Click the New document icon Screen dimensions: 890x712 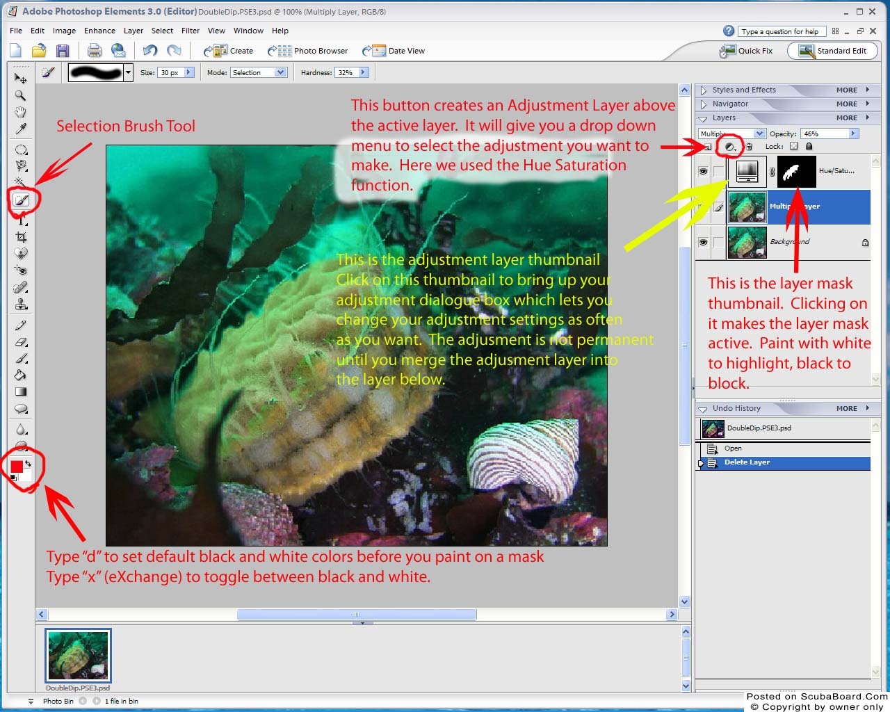(x=15, y=50)
